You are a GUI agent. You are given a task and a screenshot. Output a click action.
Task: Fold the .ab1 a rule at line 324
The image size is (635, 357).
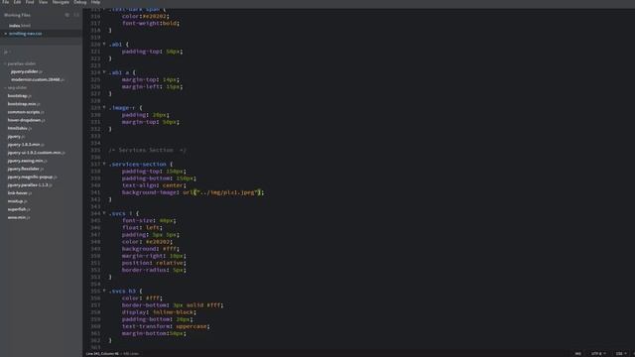(104, 72)
